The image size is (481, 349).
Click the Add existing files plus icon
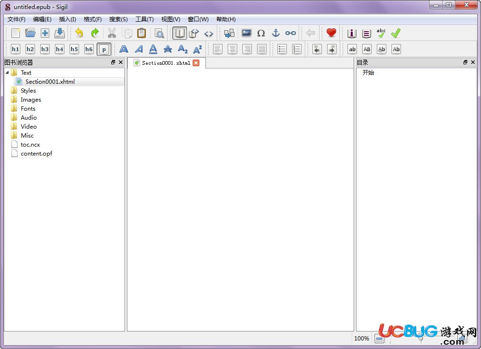[45, 33]
